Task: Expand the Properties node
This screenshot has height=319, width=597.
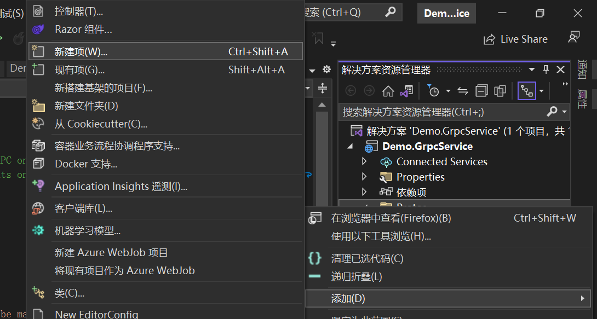Action: click(364, 177)
